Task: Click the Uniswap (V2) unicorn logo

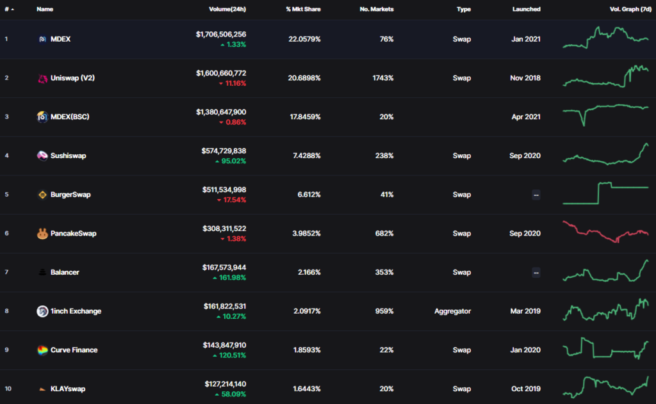Action: [x=42, y=78]
